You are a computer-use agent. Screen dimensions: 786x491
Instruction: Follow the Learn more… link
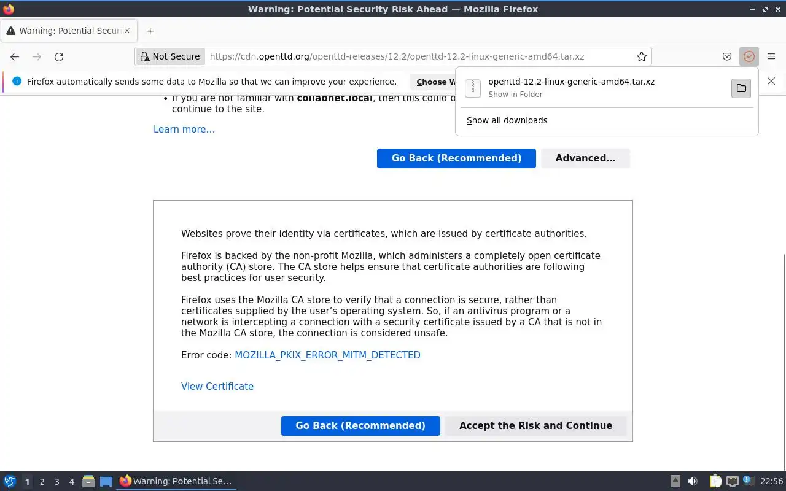point(184,129)
